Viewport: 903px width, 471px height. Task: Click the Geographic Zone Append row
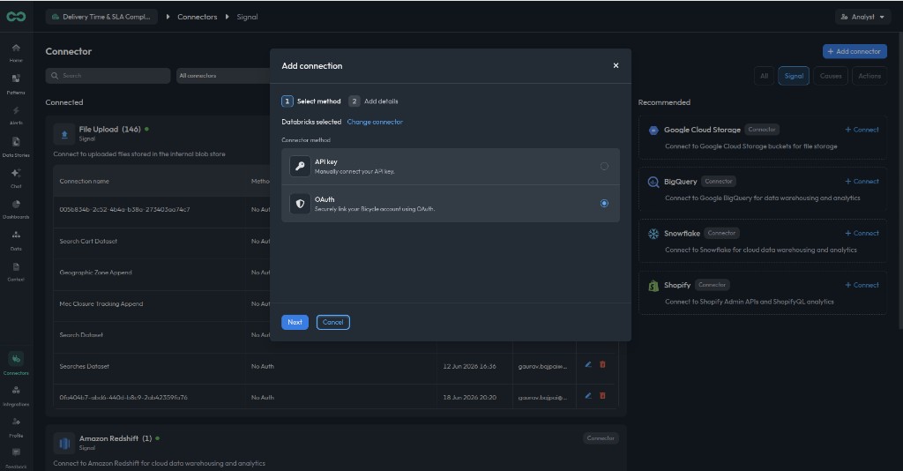point(95,273)
